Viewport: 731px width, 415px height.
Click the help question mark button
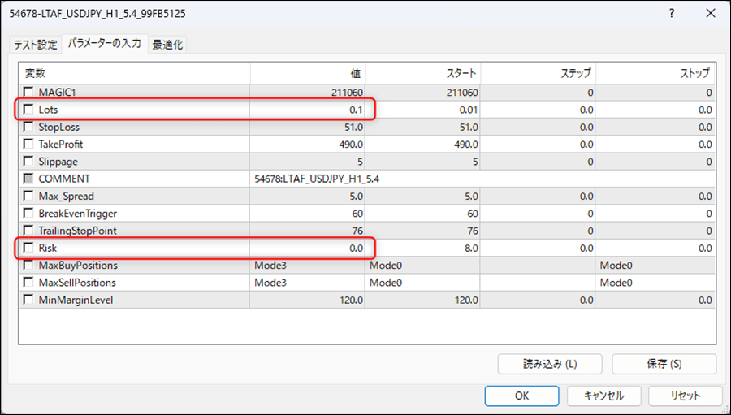(671, 14)
